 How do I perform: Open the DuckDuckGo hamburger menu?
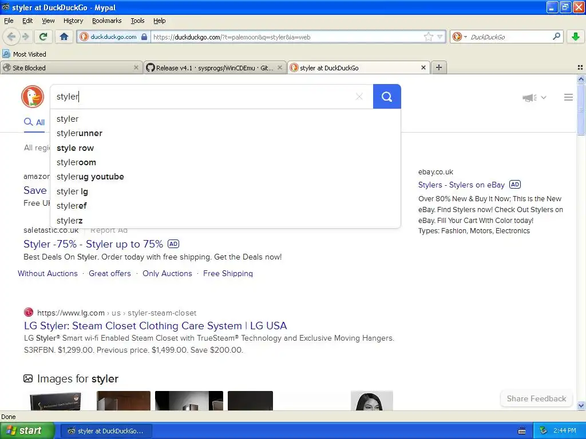(568, 97)
